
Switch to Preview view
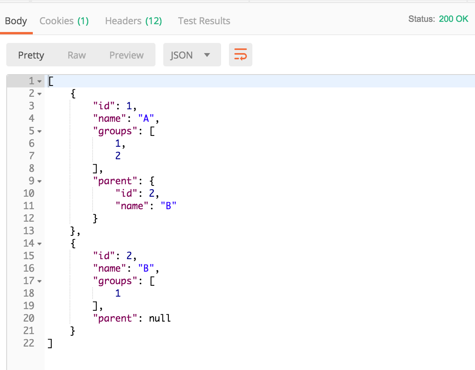point(126,55)
